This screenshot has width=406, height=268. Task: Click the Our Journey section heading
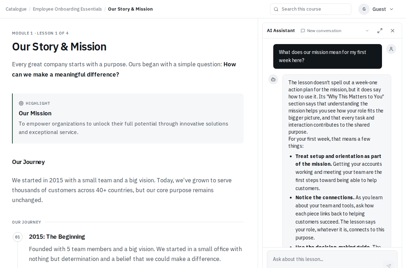(28, 162)
